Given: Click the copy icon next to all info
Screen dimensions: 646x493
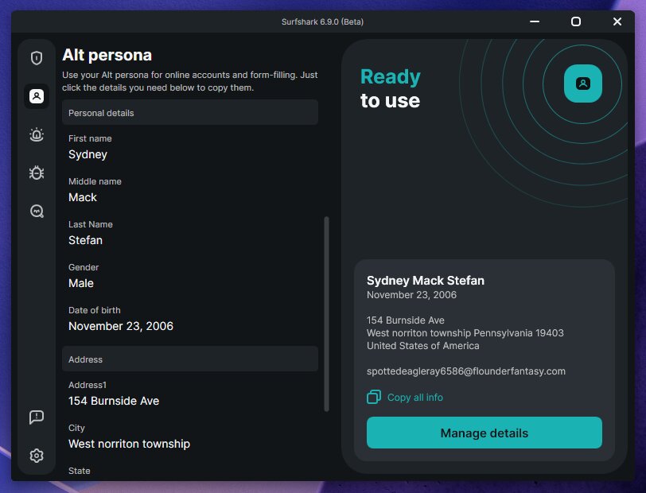Looking at the screenshot, I should point(373,397).
